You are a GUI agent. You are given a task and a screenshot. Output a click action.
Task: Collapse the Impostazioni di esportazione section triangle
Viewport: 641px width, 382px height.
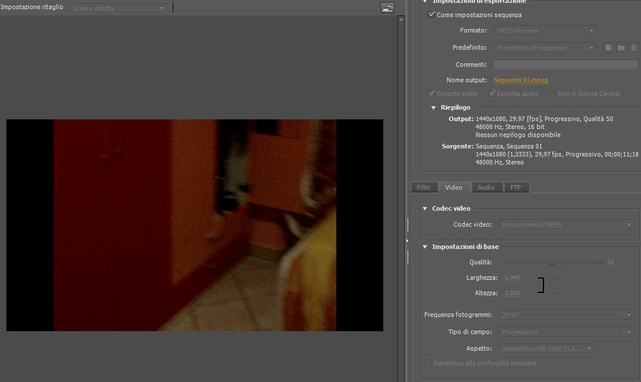point(425,2)
